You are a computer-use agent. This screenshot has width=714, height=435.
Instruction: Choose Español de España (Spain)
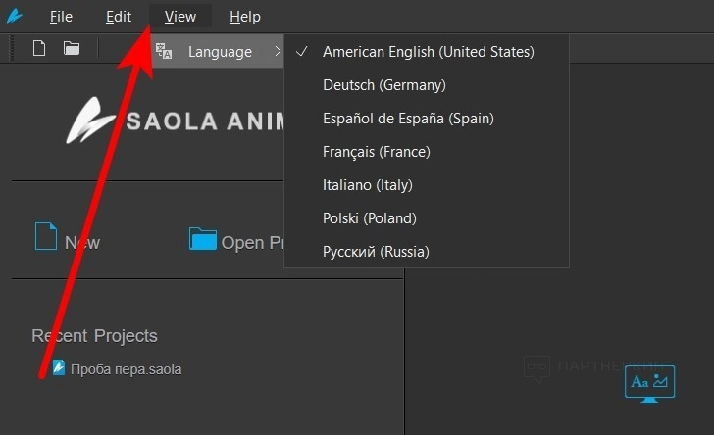pyautogui.click(x=408, y=119)
